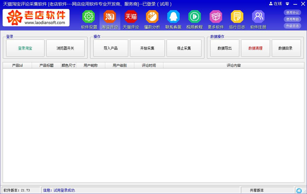Switch to 天猫评论 icon
The height and width of the screenshot is (194, 307).
[x=131, y=17]
